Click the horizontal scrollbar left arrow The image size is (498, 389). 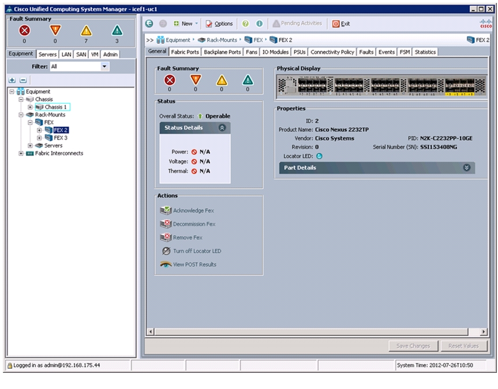151,331
